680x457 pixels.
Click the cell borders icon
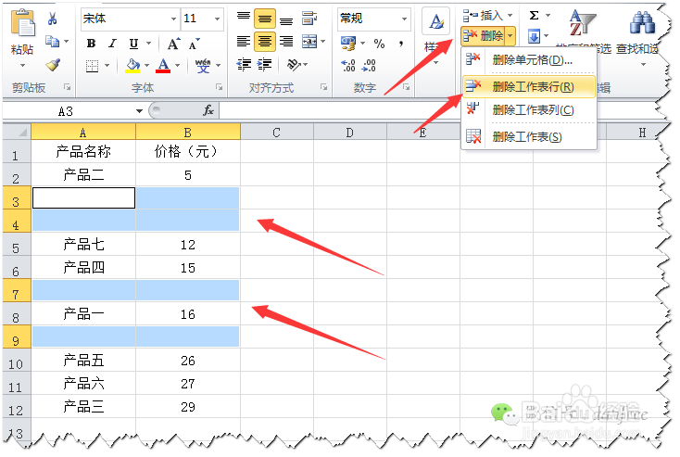coord(92,66)
